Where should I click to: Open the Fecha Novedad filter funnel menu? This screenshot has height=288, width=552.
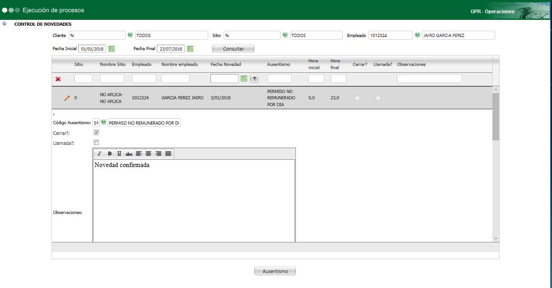click(x=254, y=79)
